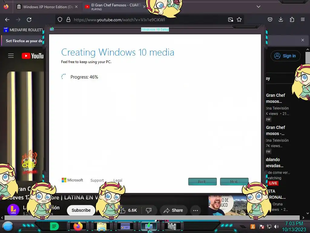Click the Windows 10 Setup title bar icon
Screen dimensions: 310x233
click(52, 29)
